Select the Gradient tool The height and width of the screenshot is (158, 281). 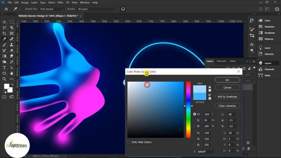coord(4,56)
